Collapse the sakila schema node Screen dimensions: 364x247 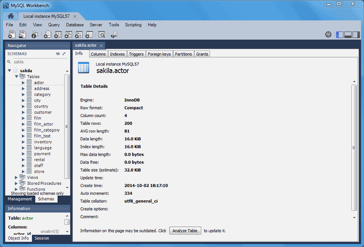pos(10,70)
